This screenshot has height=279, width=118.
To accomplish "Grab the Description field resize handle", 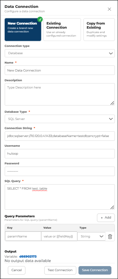I will 112,103.
